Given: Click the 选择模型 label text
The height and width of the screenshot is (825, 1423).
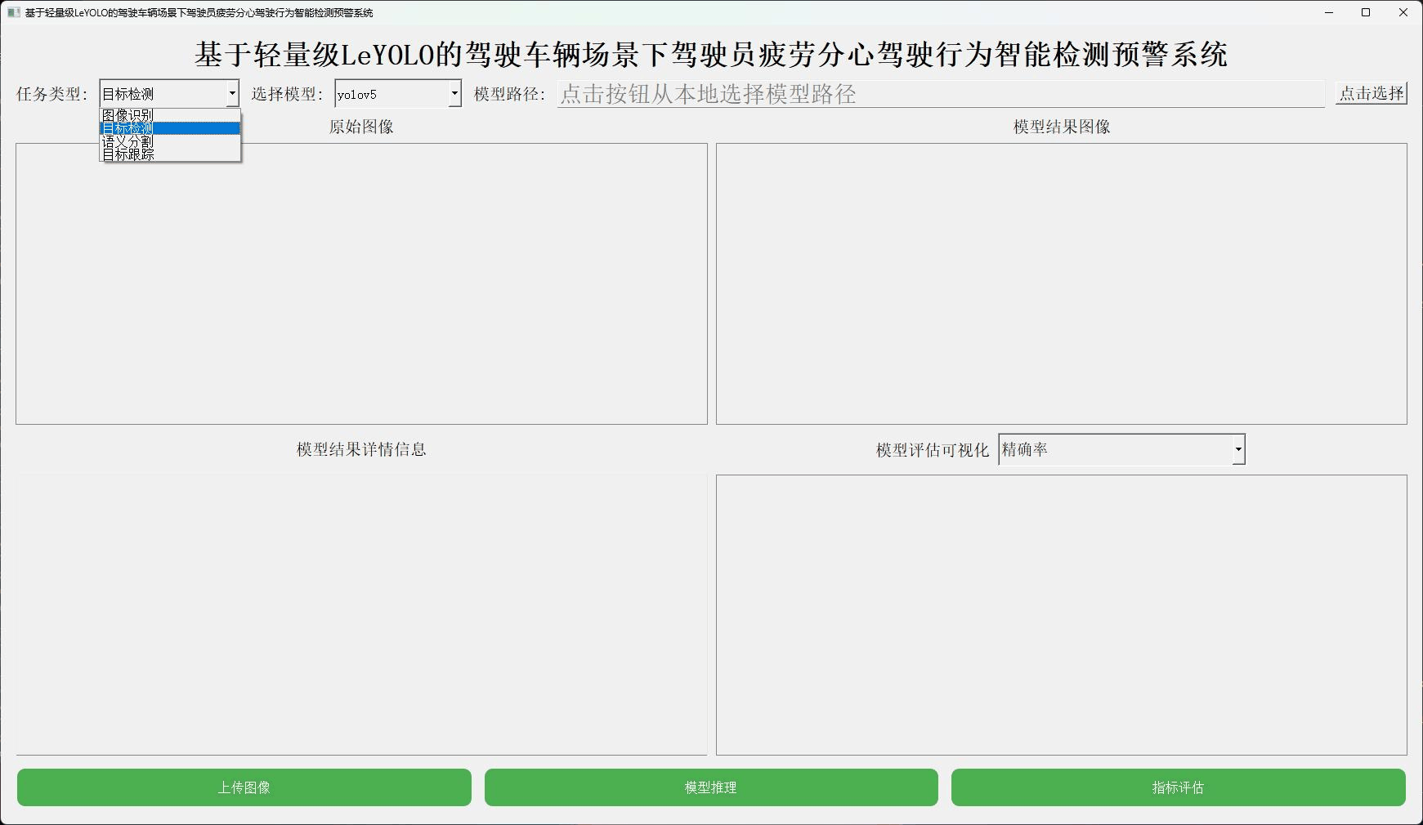Looking at the screenshot, I should click(x=287, y=94).
